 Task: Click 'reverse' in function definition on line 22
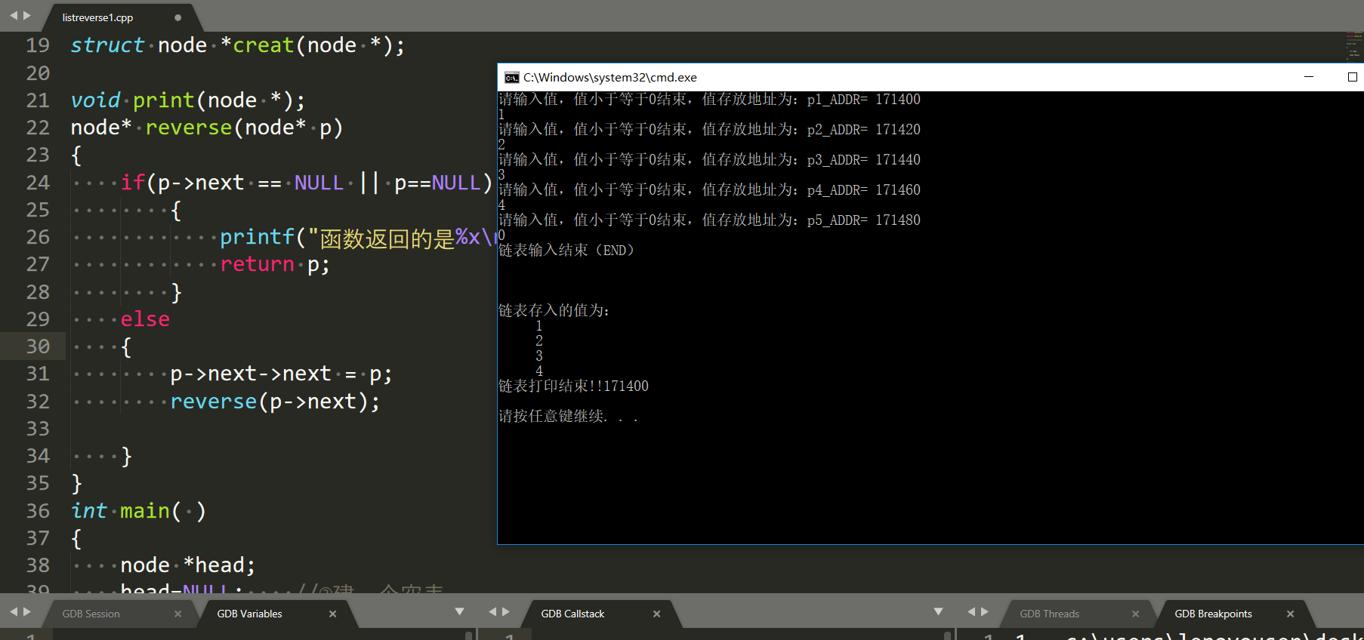coord(189,128)
